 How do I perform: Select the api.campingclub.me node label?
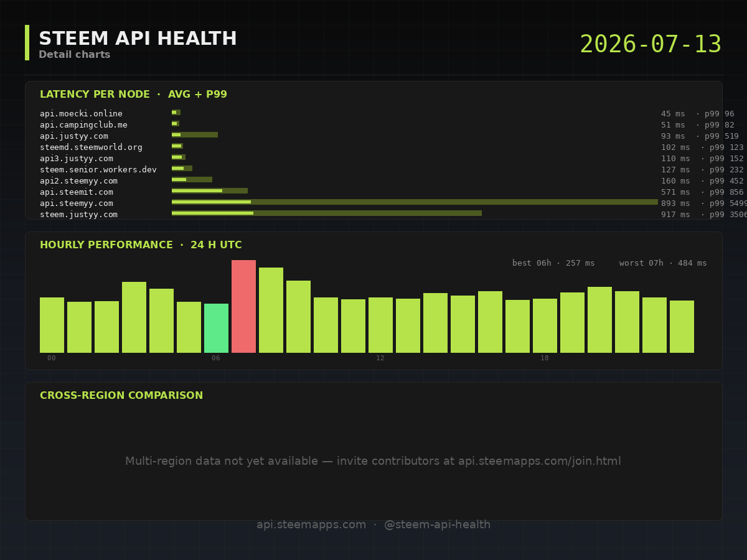point(83,125)
